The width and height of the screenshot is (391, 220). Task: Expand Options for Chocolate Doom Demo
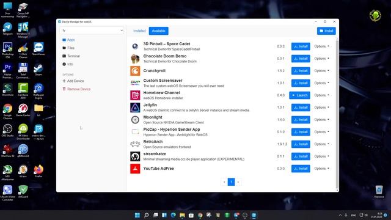coord(321,59)
